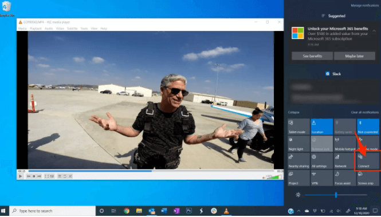Toggle the Location quick action
This screenshot has width=381, height=217.
(322, 127)
